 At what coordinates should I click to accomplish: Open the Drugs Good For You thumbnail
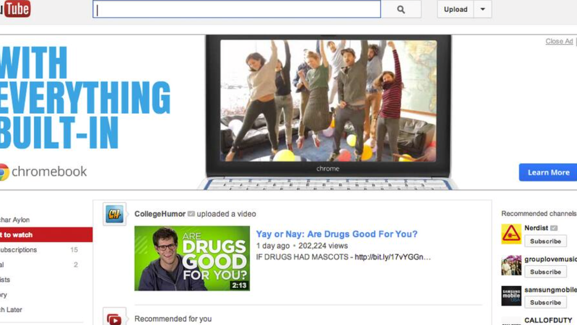click(192, 258)
